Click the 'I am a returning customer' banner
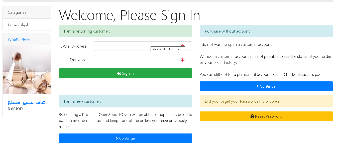Screen dimensions: 337x149 126,31
